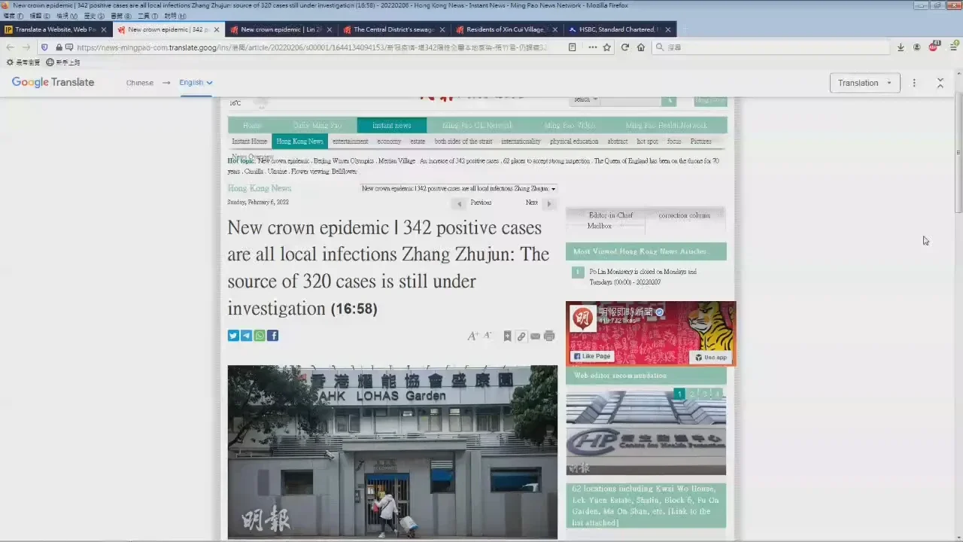Open the Firefox hamburger menu
Image resolution: width=963 pixels, height=542 pixels.
pyautogui.click(x=953, y=47)
